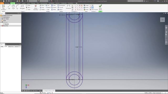Screen dimensions: 168x94
Task: Insert Image into sketch
Action: tap(86, 5)
